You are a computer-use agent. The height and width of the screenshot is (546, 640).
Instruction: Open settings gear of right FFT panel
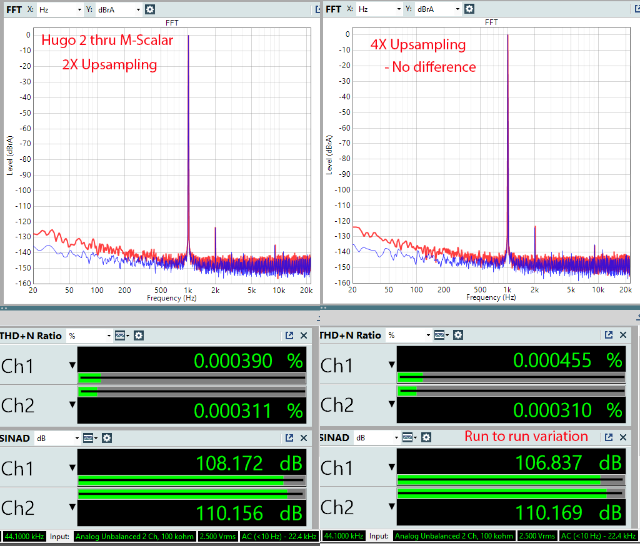pos(469,9)
